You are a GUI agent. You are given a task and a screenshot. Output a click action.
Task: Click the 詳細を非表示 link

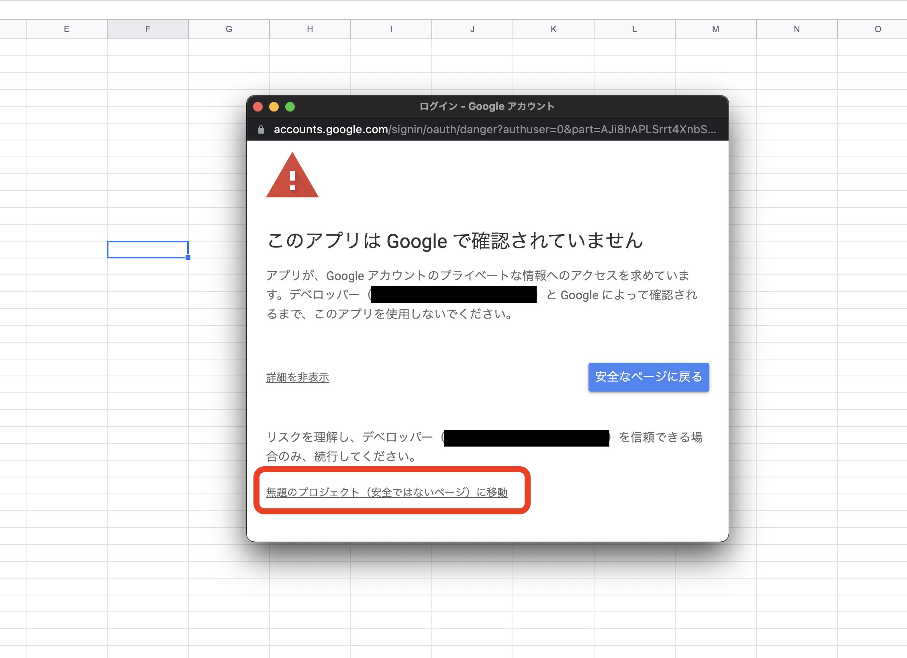coord(298,377)
